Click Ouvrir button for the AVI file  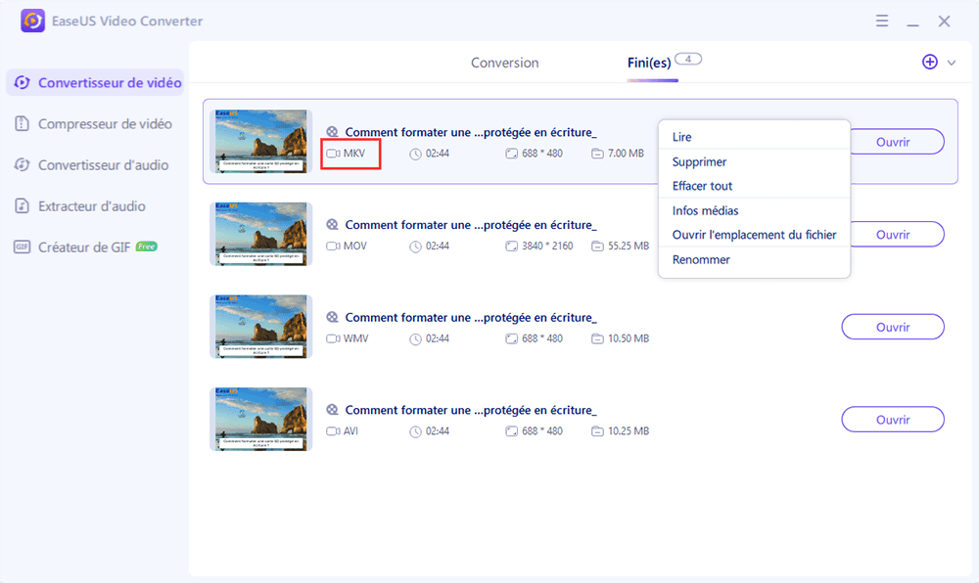[893, 420]
